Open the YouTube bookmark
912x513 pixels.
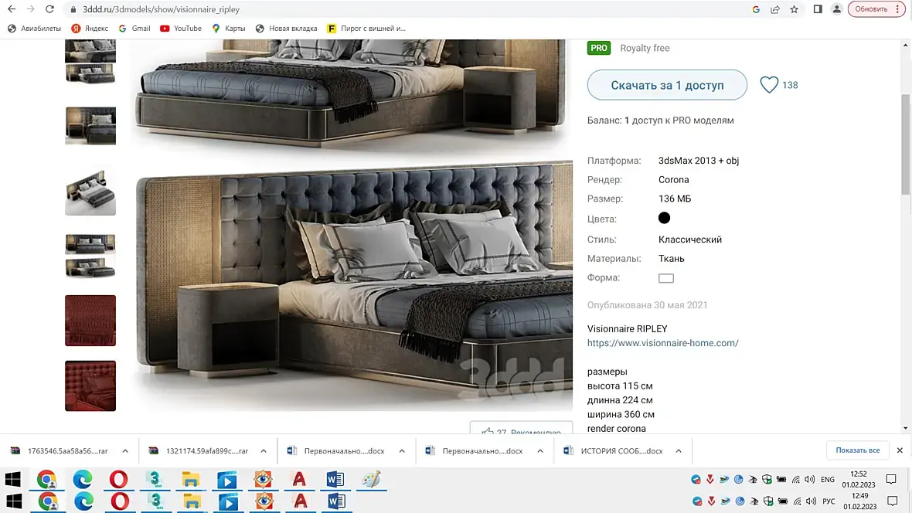pos(181,28)
